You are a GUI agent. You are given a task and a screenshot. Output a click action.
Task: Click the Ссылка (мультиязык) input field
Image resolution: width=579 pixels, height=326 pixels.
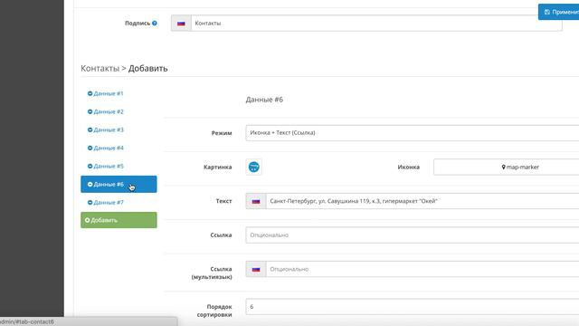422,269
